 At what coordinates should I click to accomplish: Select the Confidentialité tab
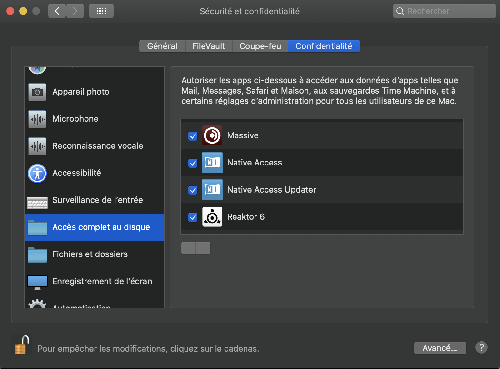324,46
